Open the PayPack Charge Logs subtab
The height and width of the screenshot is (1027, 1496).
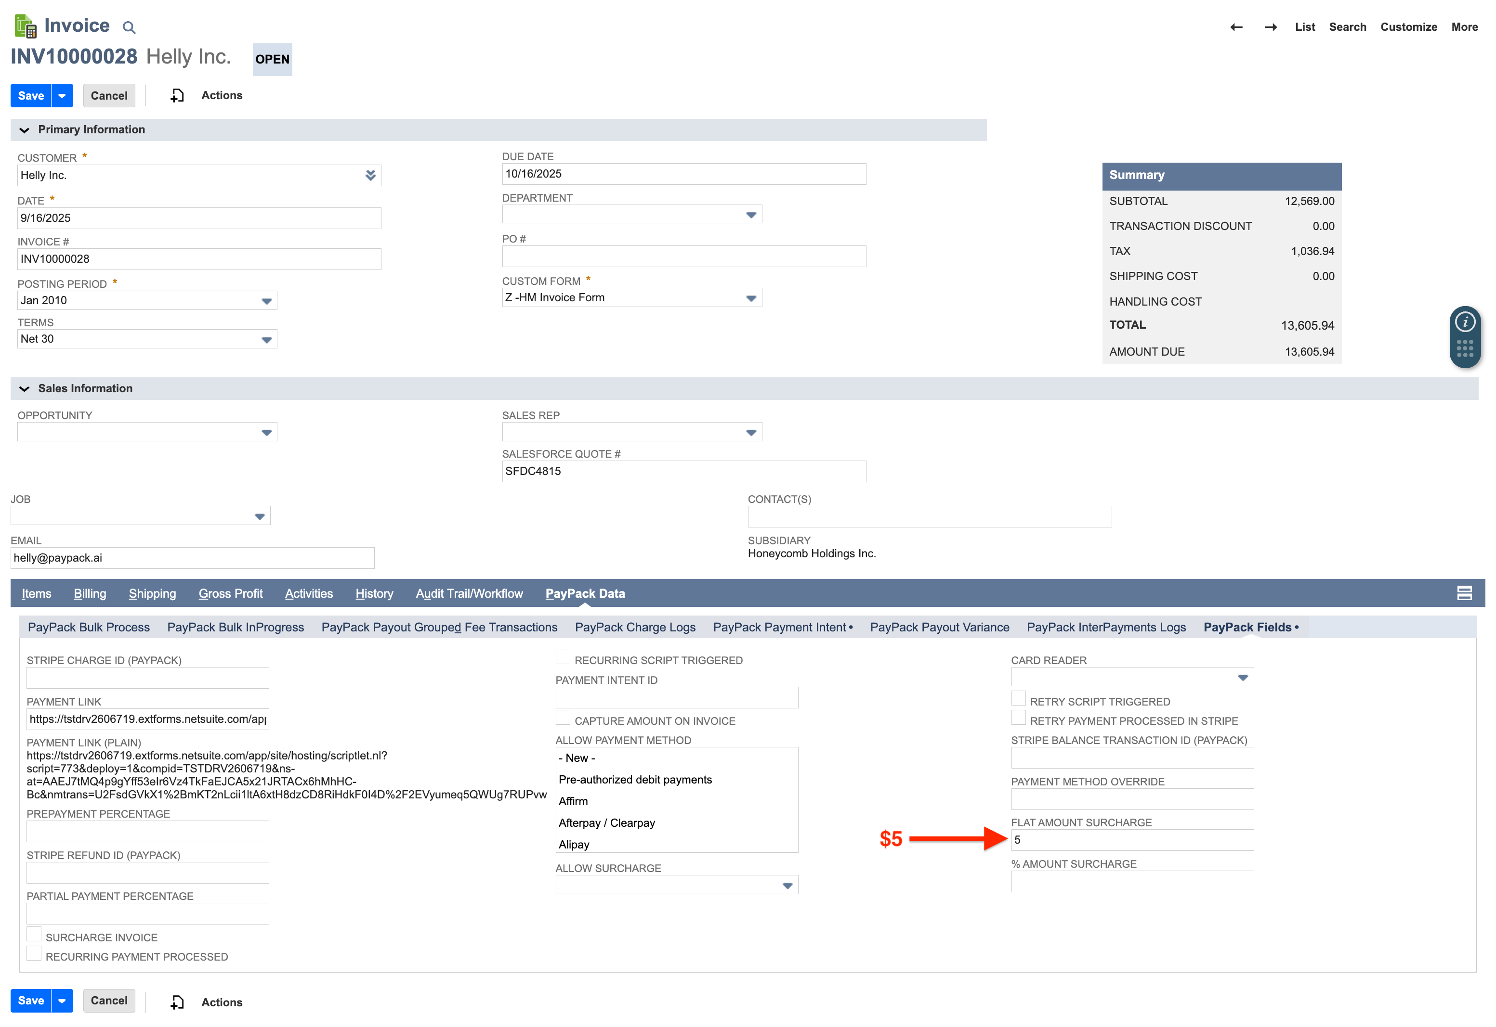click(x=635, y=627)
